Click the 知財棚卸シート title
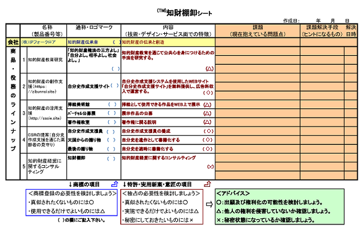This screenshot has width=364, height=231. [x=185, y=13]
